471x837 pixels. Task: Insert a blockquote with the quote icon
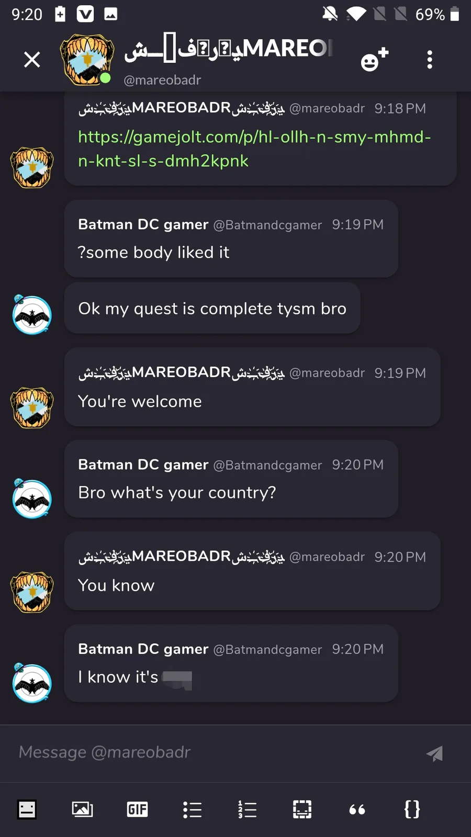click(x=357, y=810)
